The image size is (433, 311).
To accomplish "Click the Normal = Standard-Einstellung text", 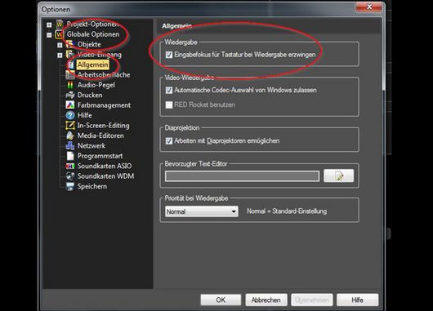I will pos(287,211).
